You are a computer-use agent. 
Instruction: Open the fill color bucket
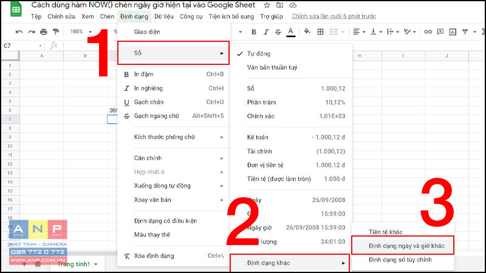point(307,32)
